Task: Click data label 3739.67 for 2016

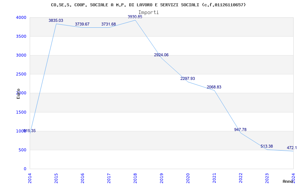Action: (82, 24)
